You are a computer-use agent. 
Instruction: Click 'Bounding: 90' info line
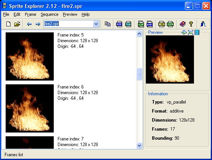[x=165, y=138]
